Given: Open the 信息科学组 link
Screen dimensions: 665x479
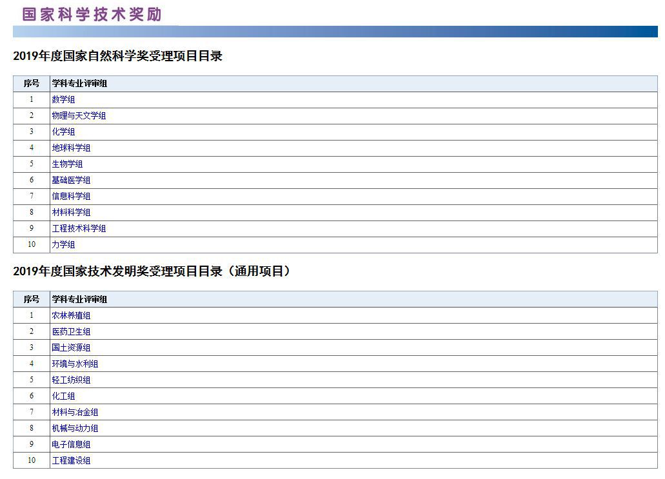Looking at the screenshot, I should tap(72, 197).
